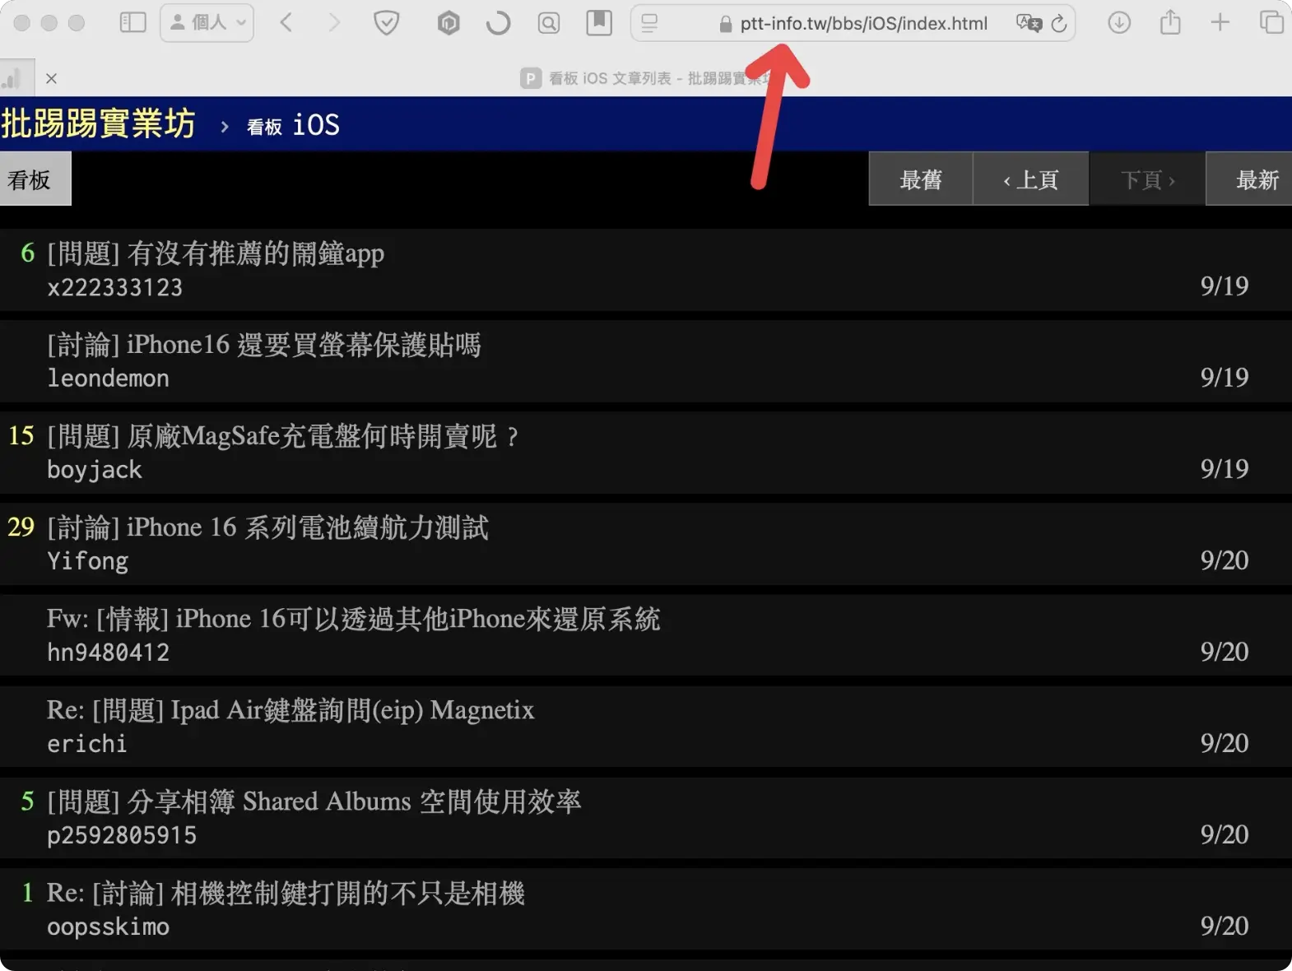
Task: Click the 9/20 date on the Yifong row
Action: point(1224,560)
